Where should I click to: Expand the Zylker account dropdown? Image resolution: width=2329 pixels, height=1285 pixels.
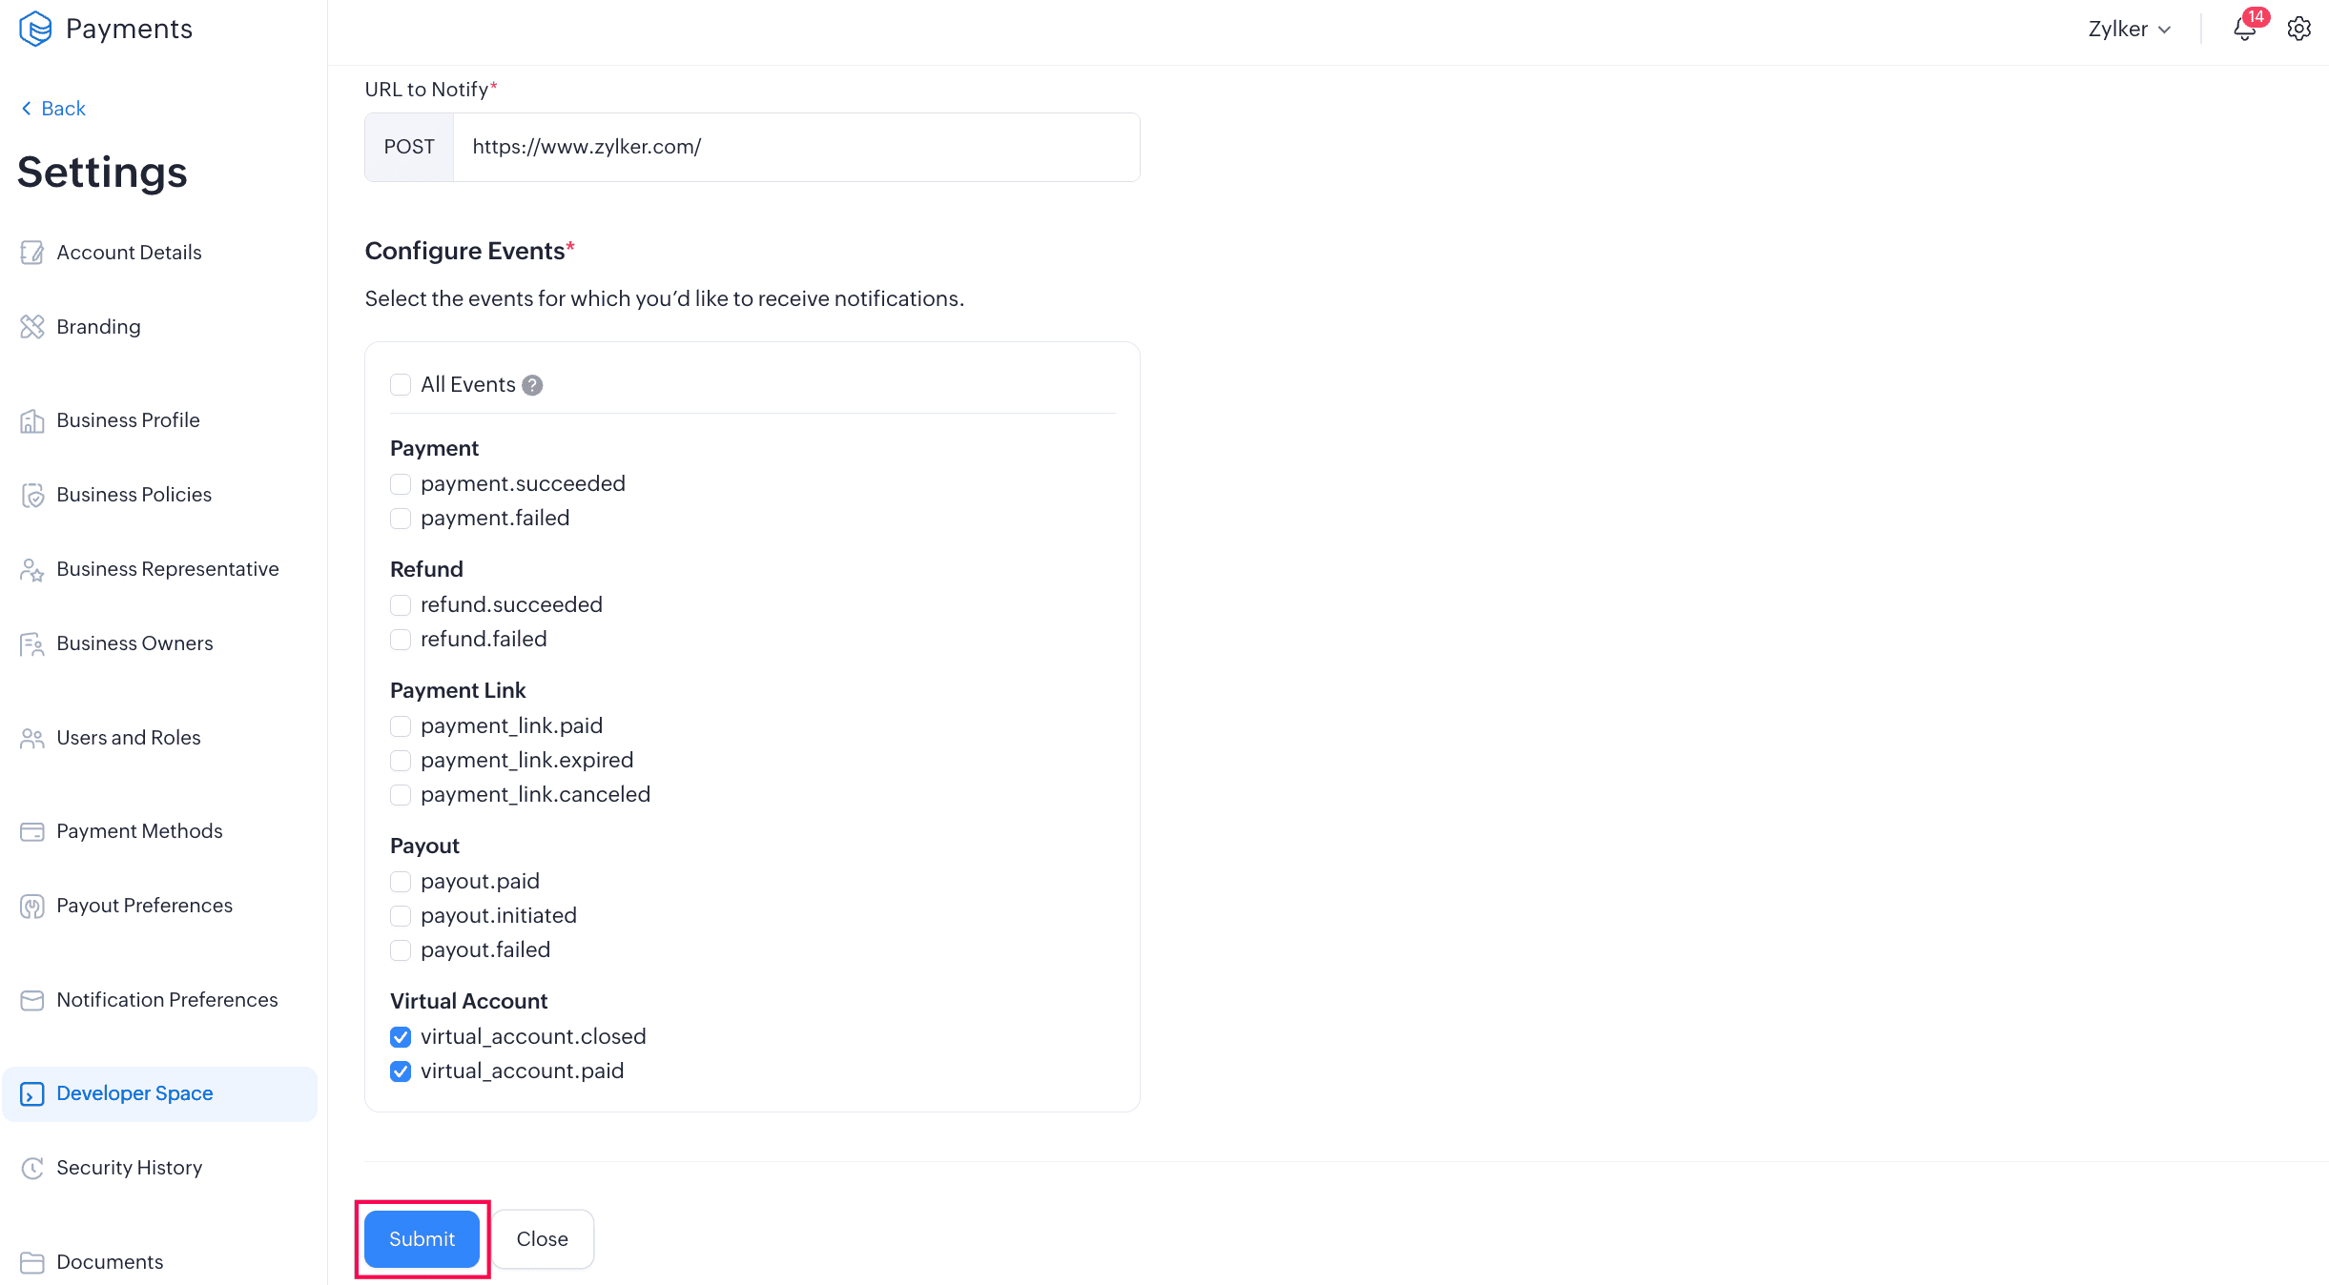point(2129,30)
